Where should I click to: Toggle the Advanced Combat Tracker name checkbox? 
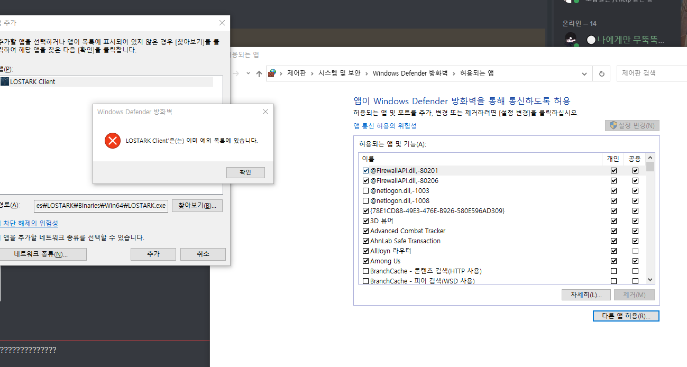[365, 231]
